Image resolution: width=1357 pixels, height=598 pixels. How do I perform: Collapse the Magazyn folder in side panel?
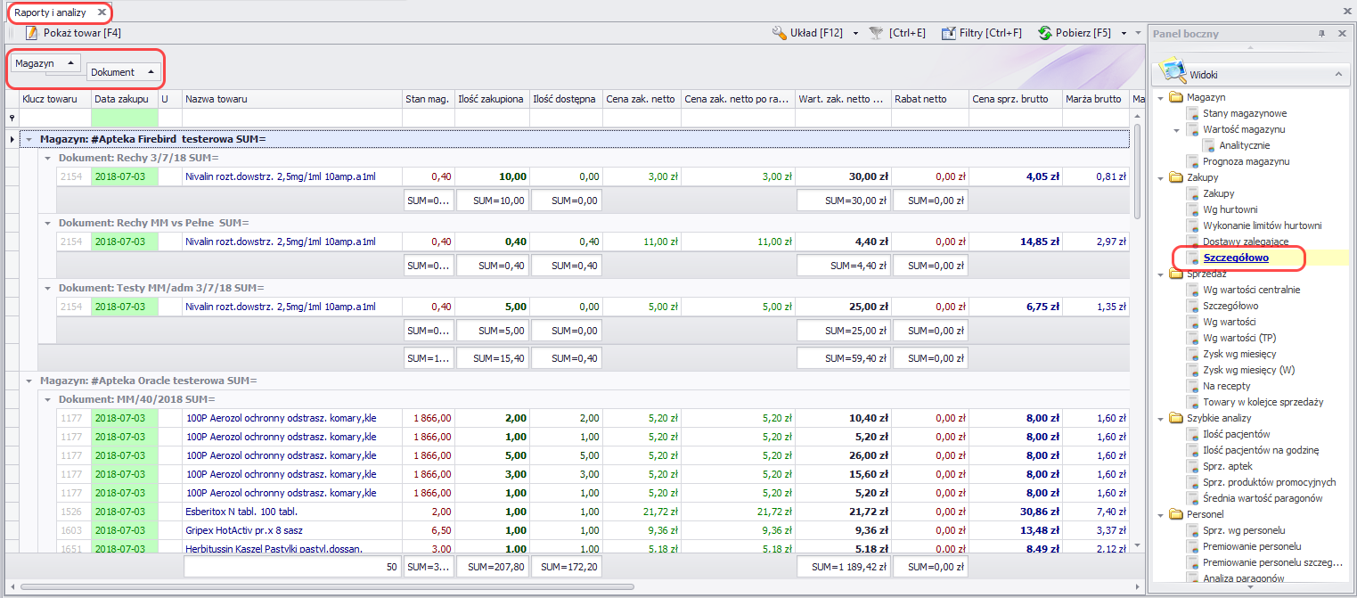[1161, 97]
